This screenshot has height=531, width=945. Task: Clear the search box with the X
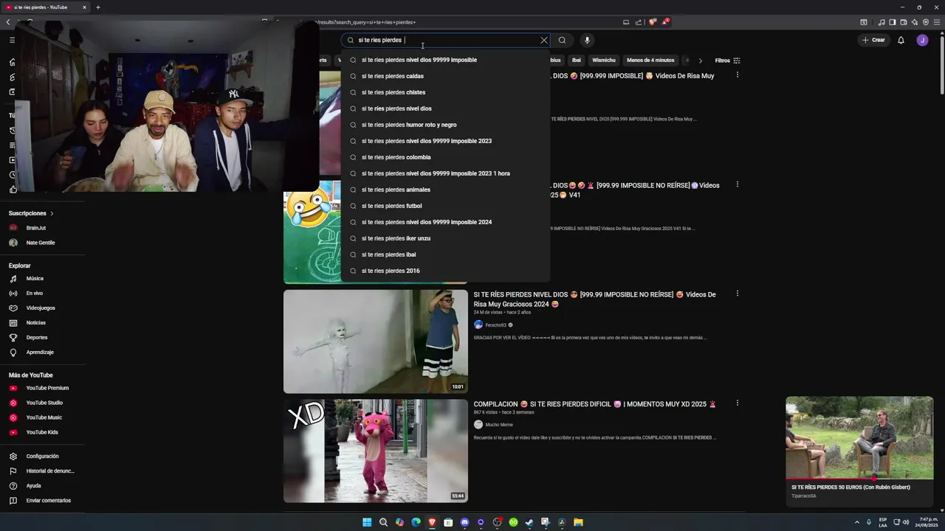(544, 40)
